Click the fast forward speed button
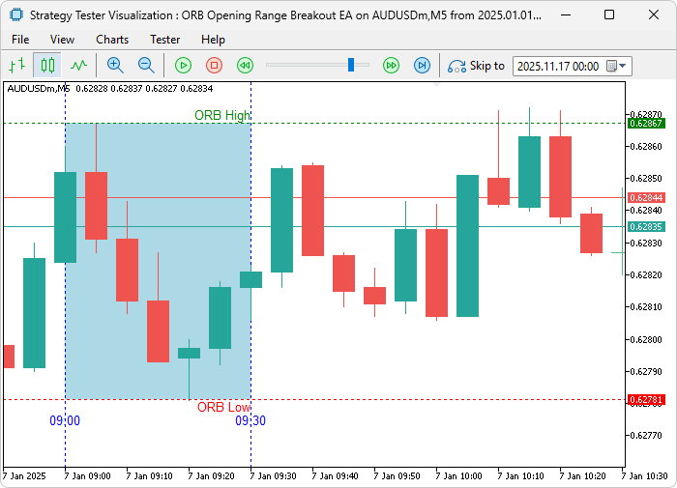677x488 pixels. [x=391, y=66]
